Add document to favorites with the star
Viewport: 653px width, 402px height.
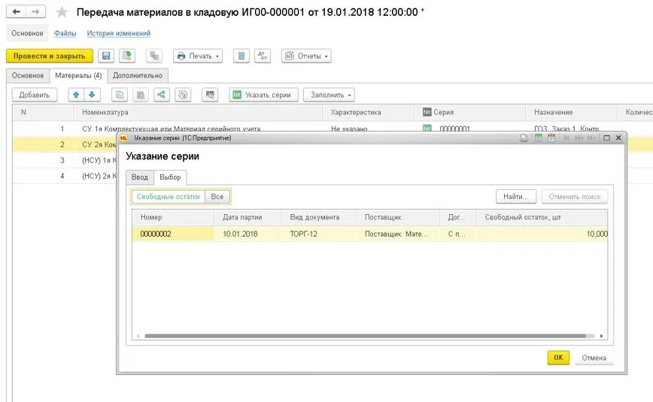pyautogui.click(x=62, y=12)
